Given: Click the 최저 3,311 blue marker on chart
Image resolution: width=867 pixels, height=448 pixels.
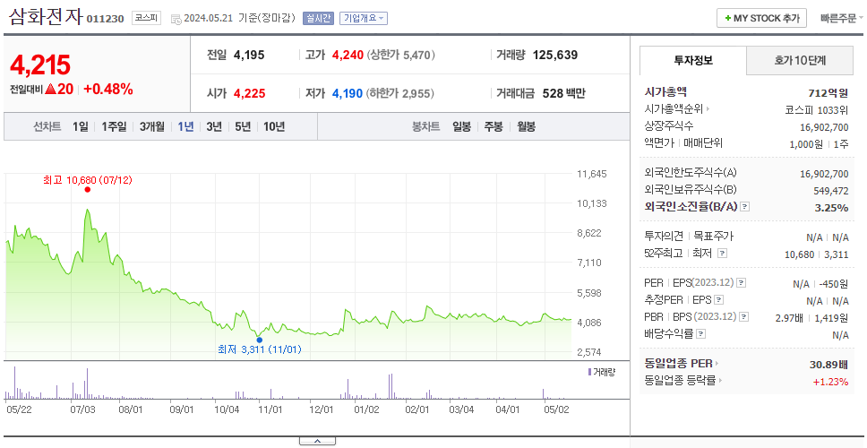Looking at the screenshot, I should [260, 340].
